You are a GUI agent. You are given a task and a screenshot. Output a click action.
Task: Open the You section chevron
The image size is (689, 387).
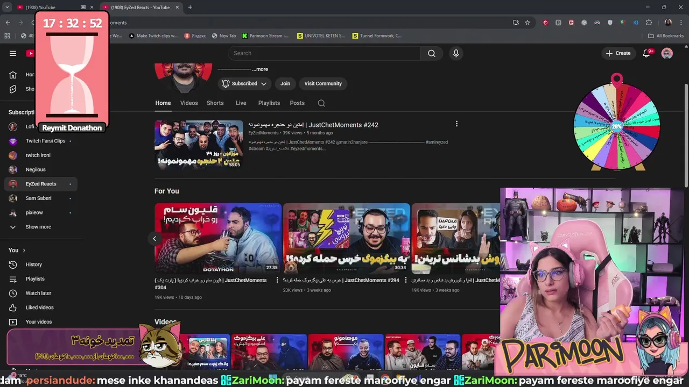pyautogui.click(x=24, y=250)
